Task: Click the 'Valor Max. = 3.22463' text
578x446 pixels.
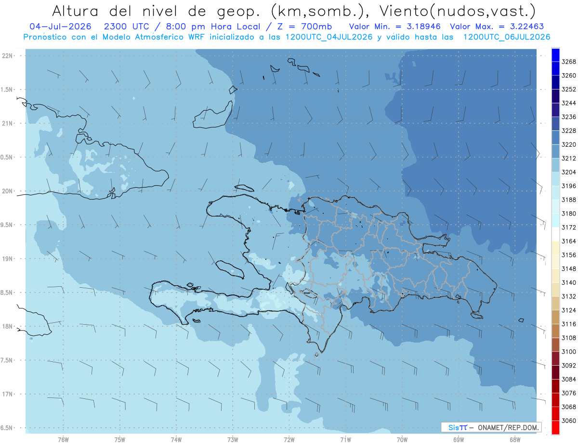Action: [x=497, y=26]
